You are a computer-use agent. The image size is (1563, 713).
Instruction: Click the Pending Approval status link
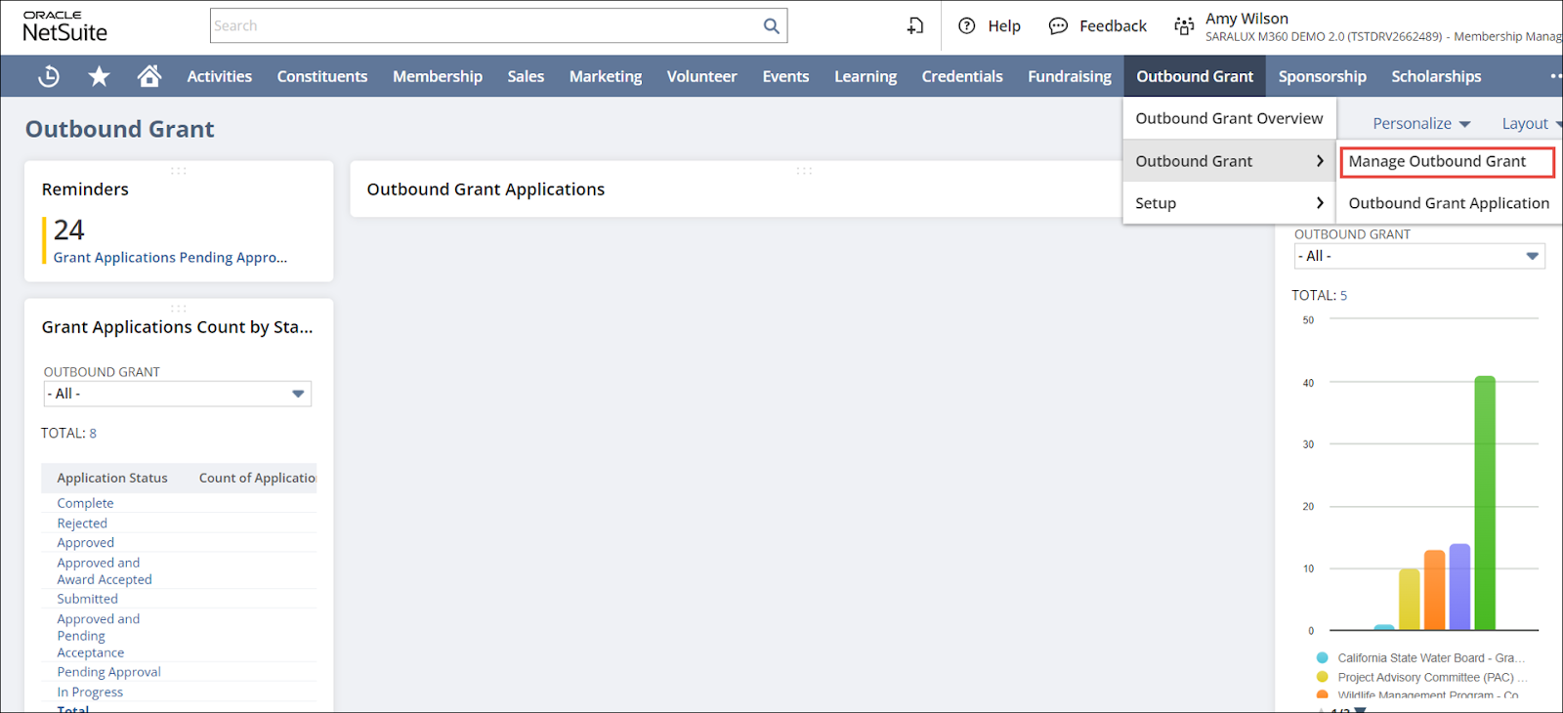coord(108,672)
